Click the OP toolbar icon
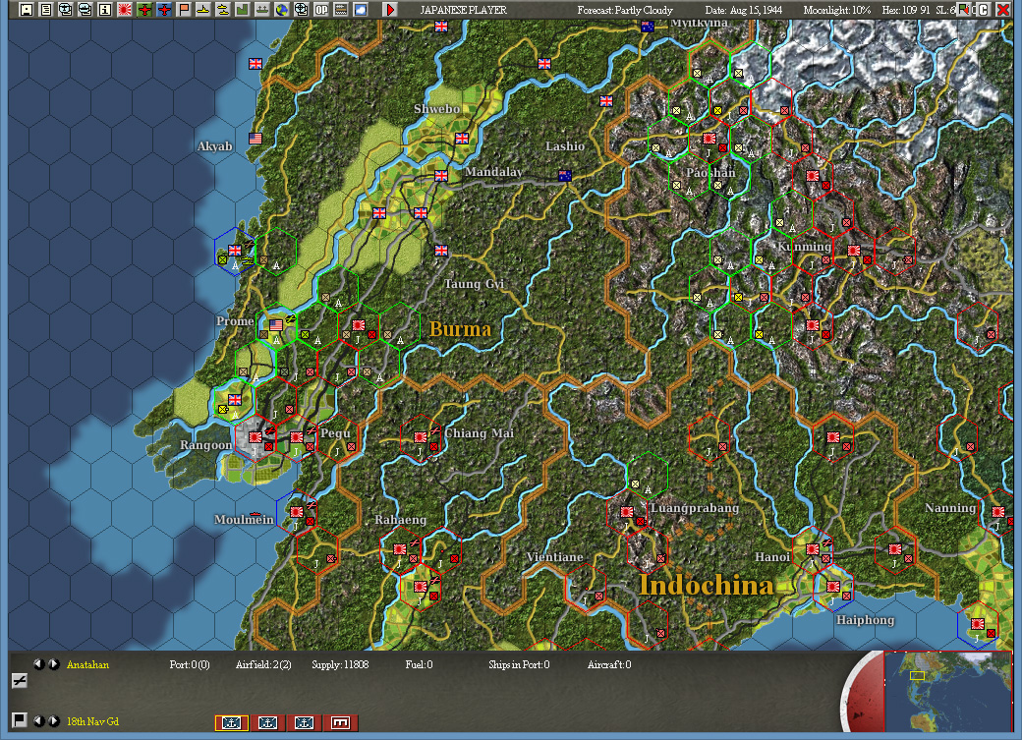This screenshot has height=740, width=1022. coord(321,10)
